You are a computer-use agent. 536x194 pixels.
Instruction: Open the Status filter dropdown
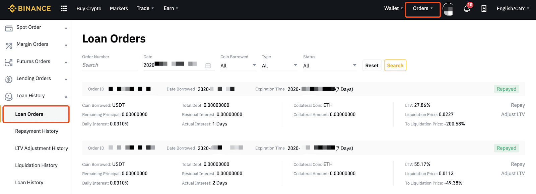tap(330, 66)
